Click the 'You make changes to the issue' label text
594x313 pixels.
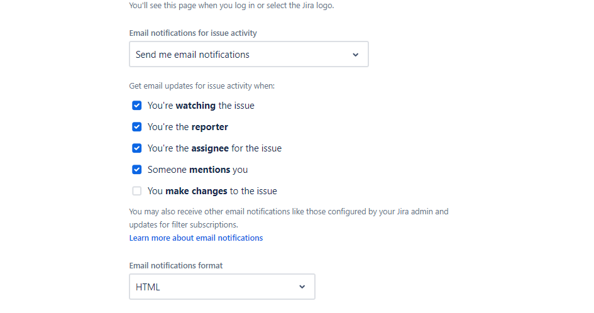(x=212, y=191)
